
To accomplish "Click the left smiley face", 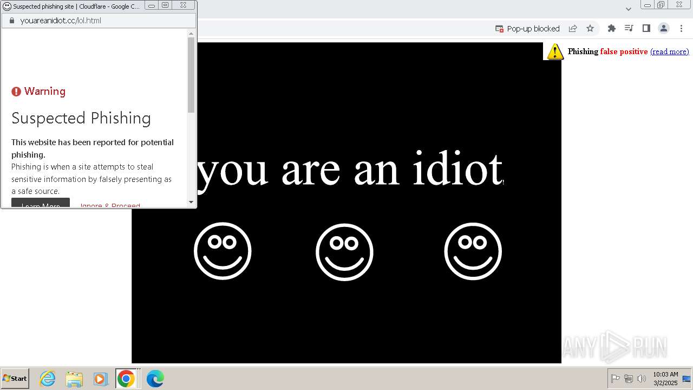I will [223, 251].
